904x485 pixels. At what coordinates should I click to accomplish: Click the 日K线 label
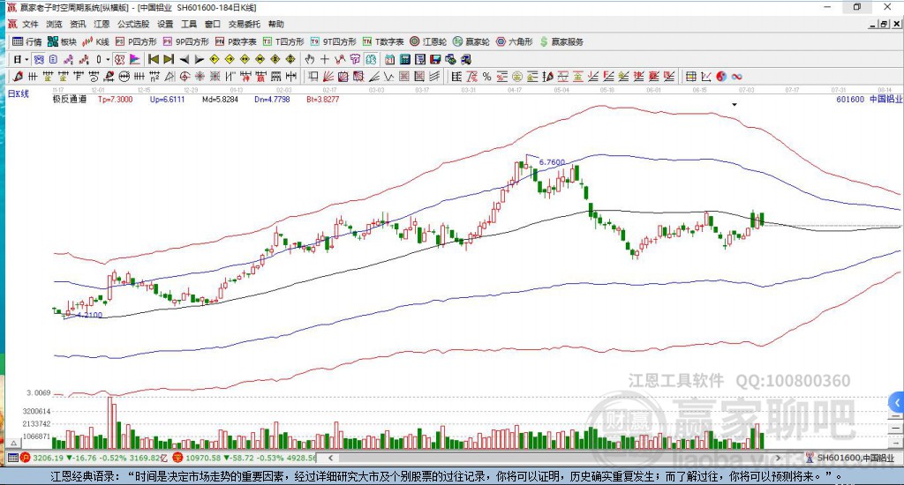point(18,93)
